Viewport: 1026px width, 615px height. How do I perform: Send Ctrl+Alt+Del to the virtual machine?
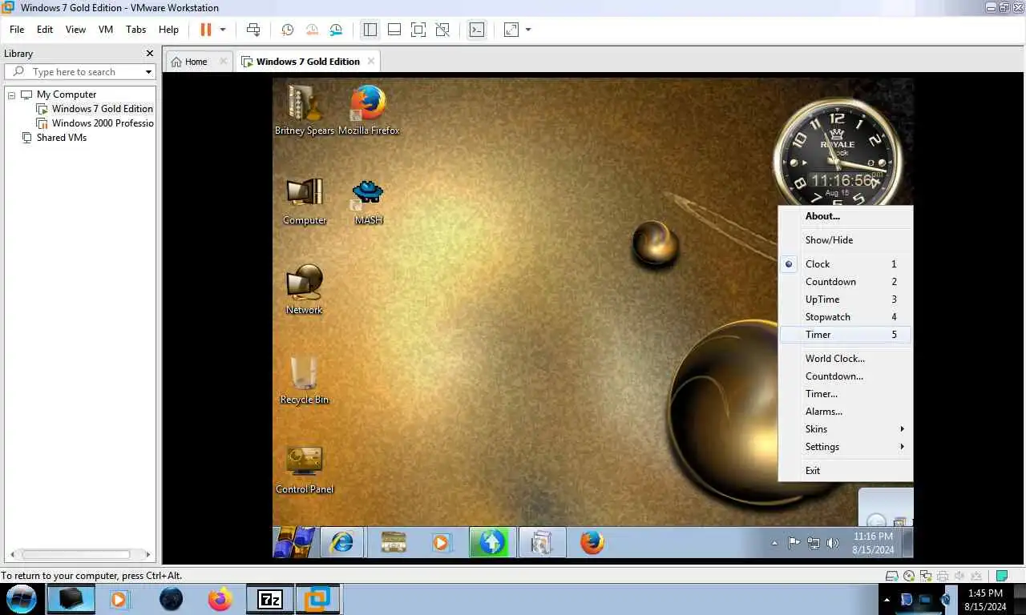coord(253,30)
